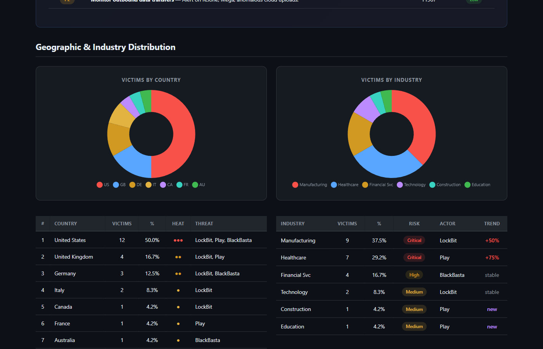
Task: Click the US legend swatch under country chart
Action: point(100,185)
